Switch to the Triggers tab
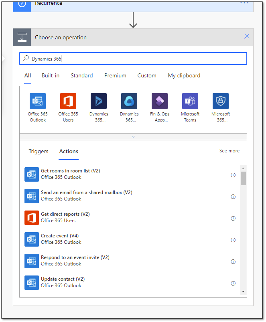Screen dimensions: 266x322 [39, 151]
